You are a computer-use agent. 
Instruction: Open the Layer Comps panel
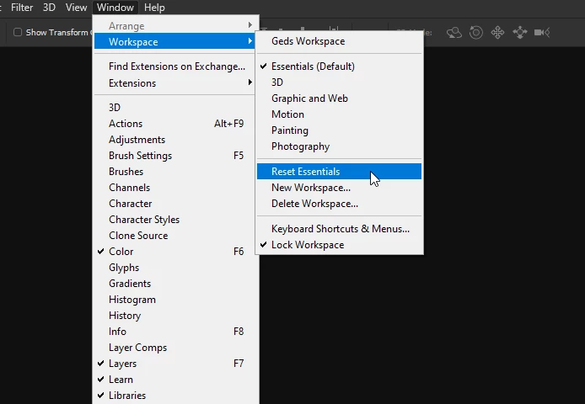point(176,348)
